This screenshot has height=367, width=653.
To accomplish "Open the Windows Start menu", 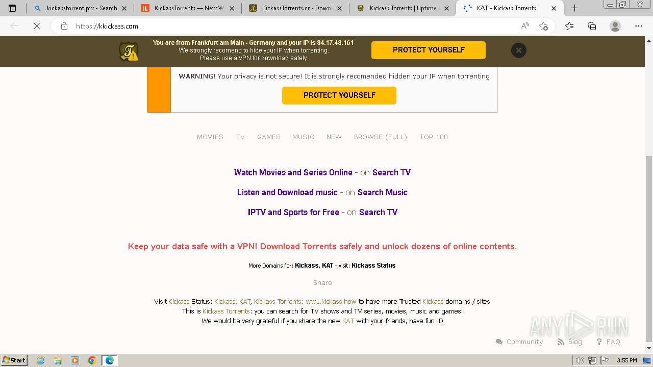I will (x=14, y=360).
